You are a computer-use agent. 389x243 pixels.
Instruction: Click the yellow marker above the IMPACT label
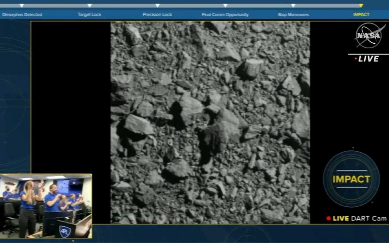361,6
